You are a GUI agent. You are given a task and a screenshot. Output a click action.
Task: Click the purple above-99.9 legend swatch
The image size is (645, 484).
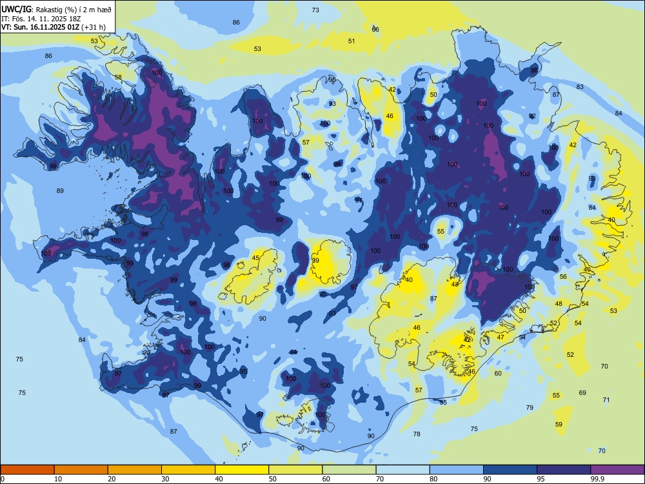pos(617,470)
